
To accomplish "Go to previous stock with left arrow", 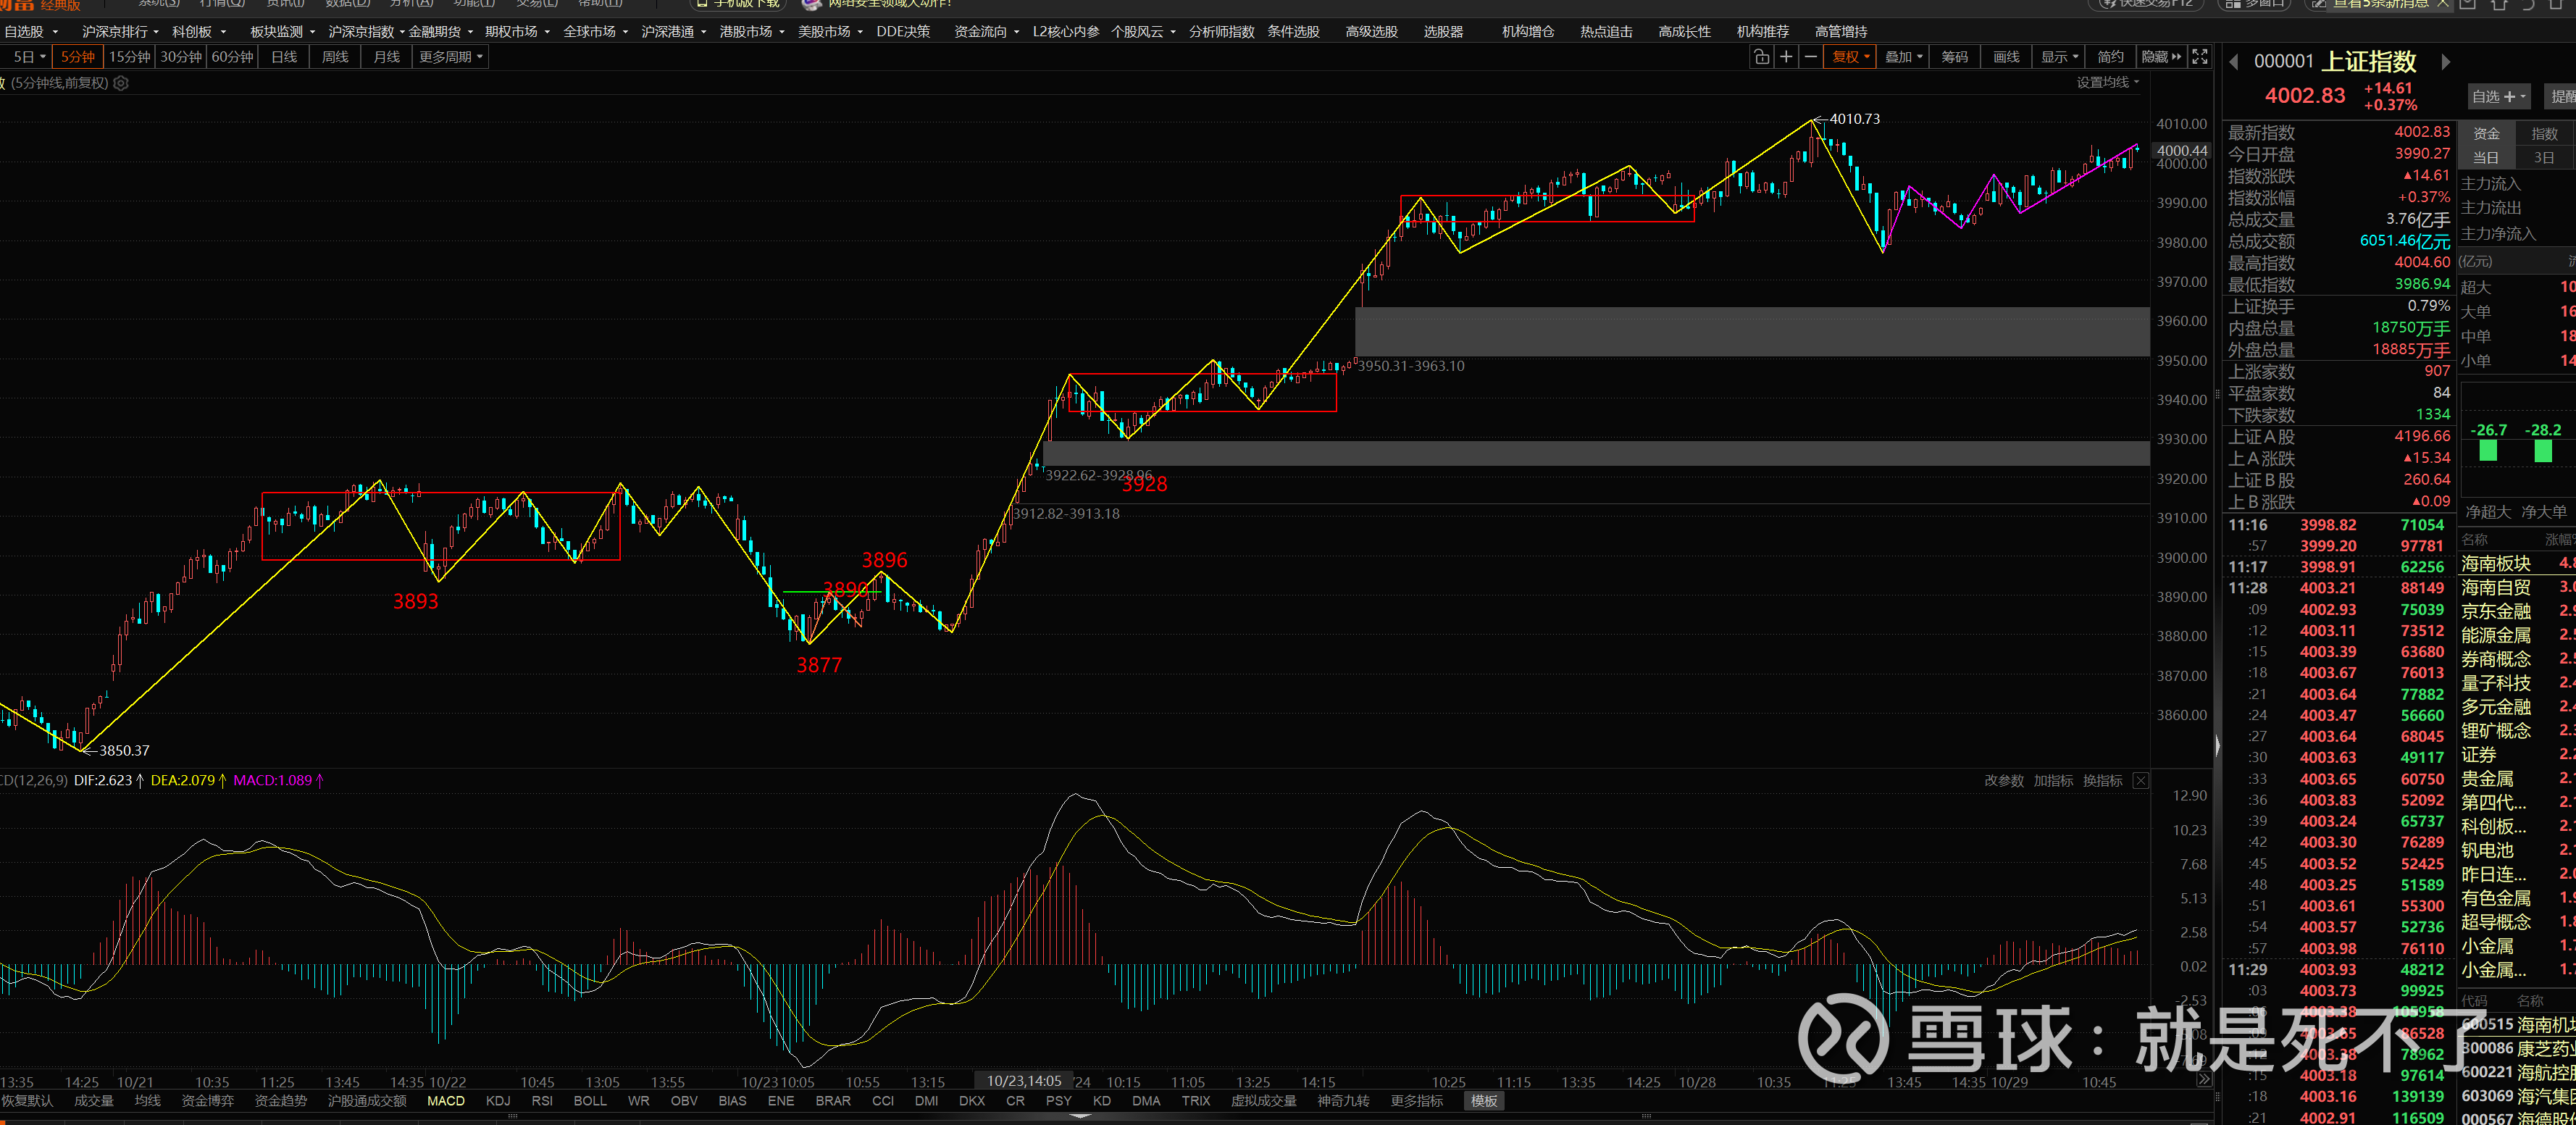I will point(2233,62).
